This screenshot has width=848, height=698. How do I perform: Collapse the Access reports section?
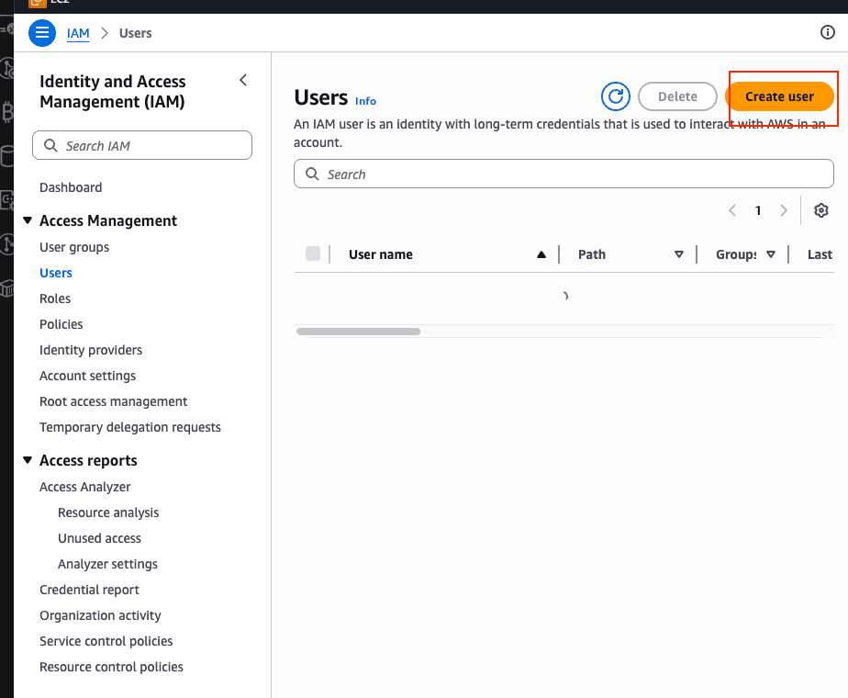point(28,460)
